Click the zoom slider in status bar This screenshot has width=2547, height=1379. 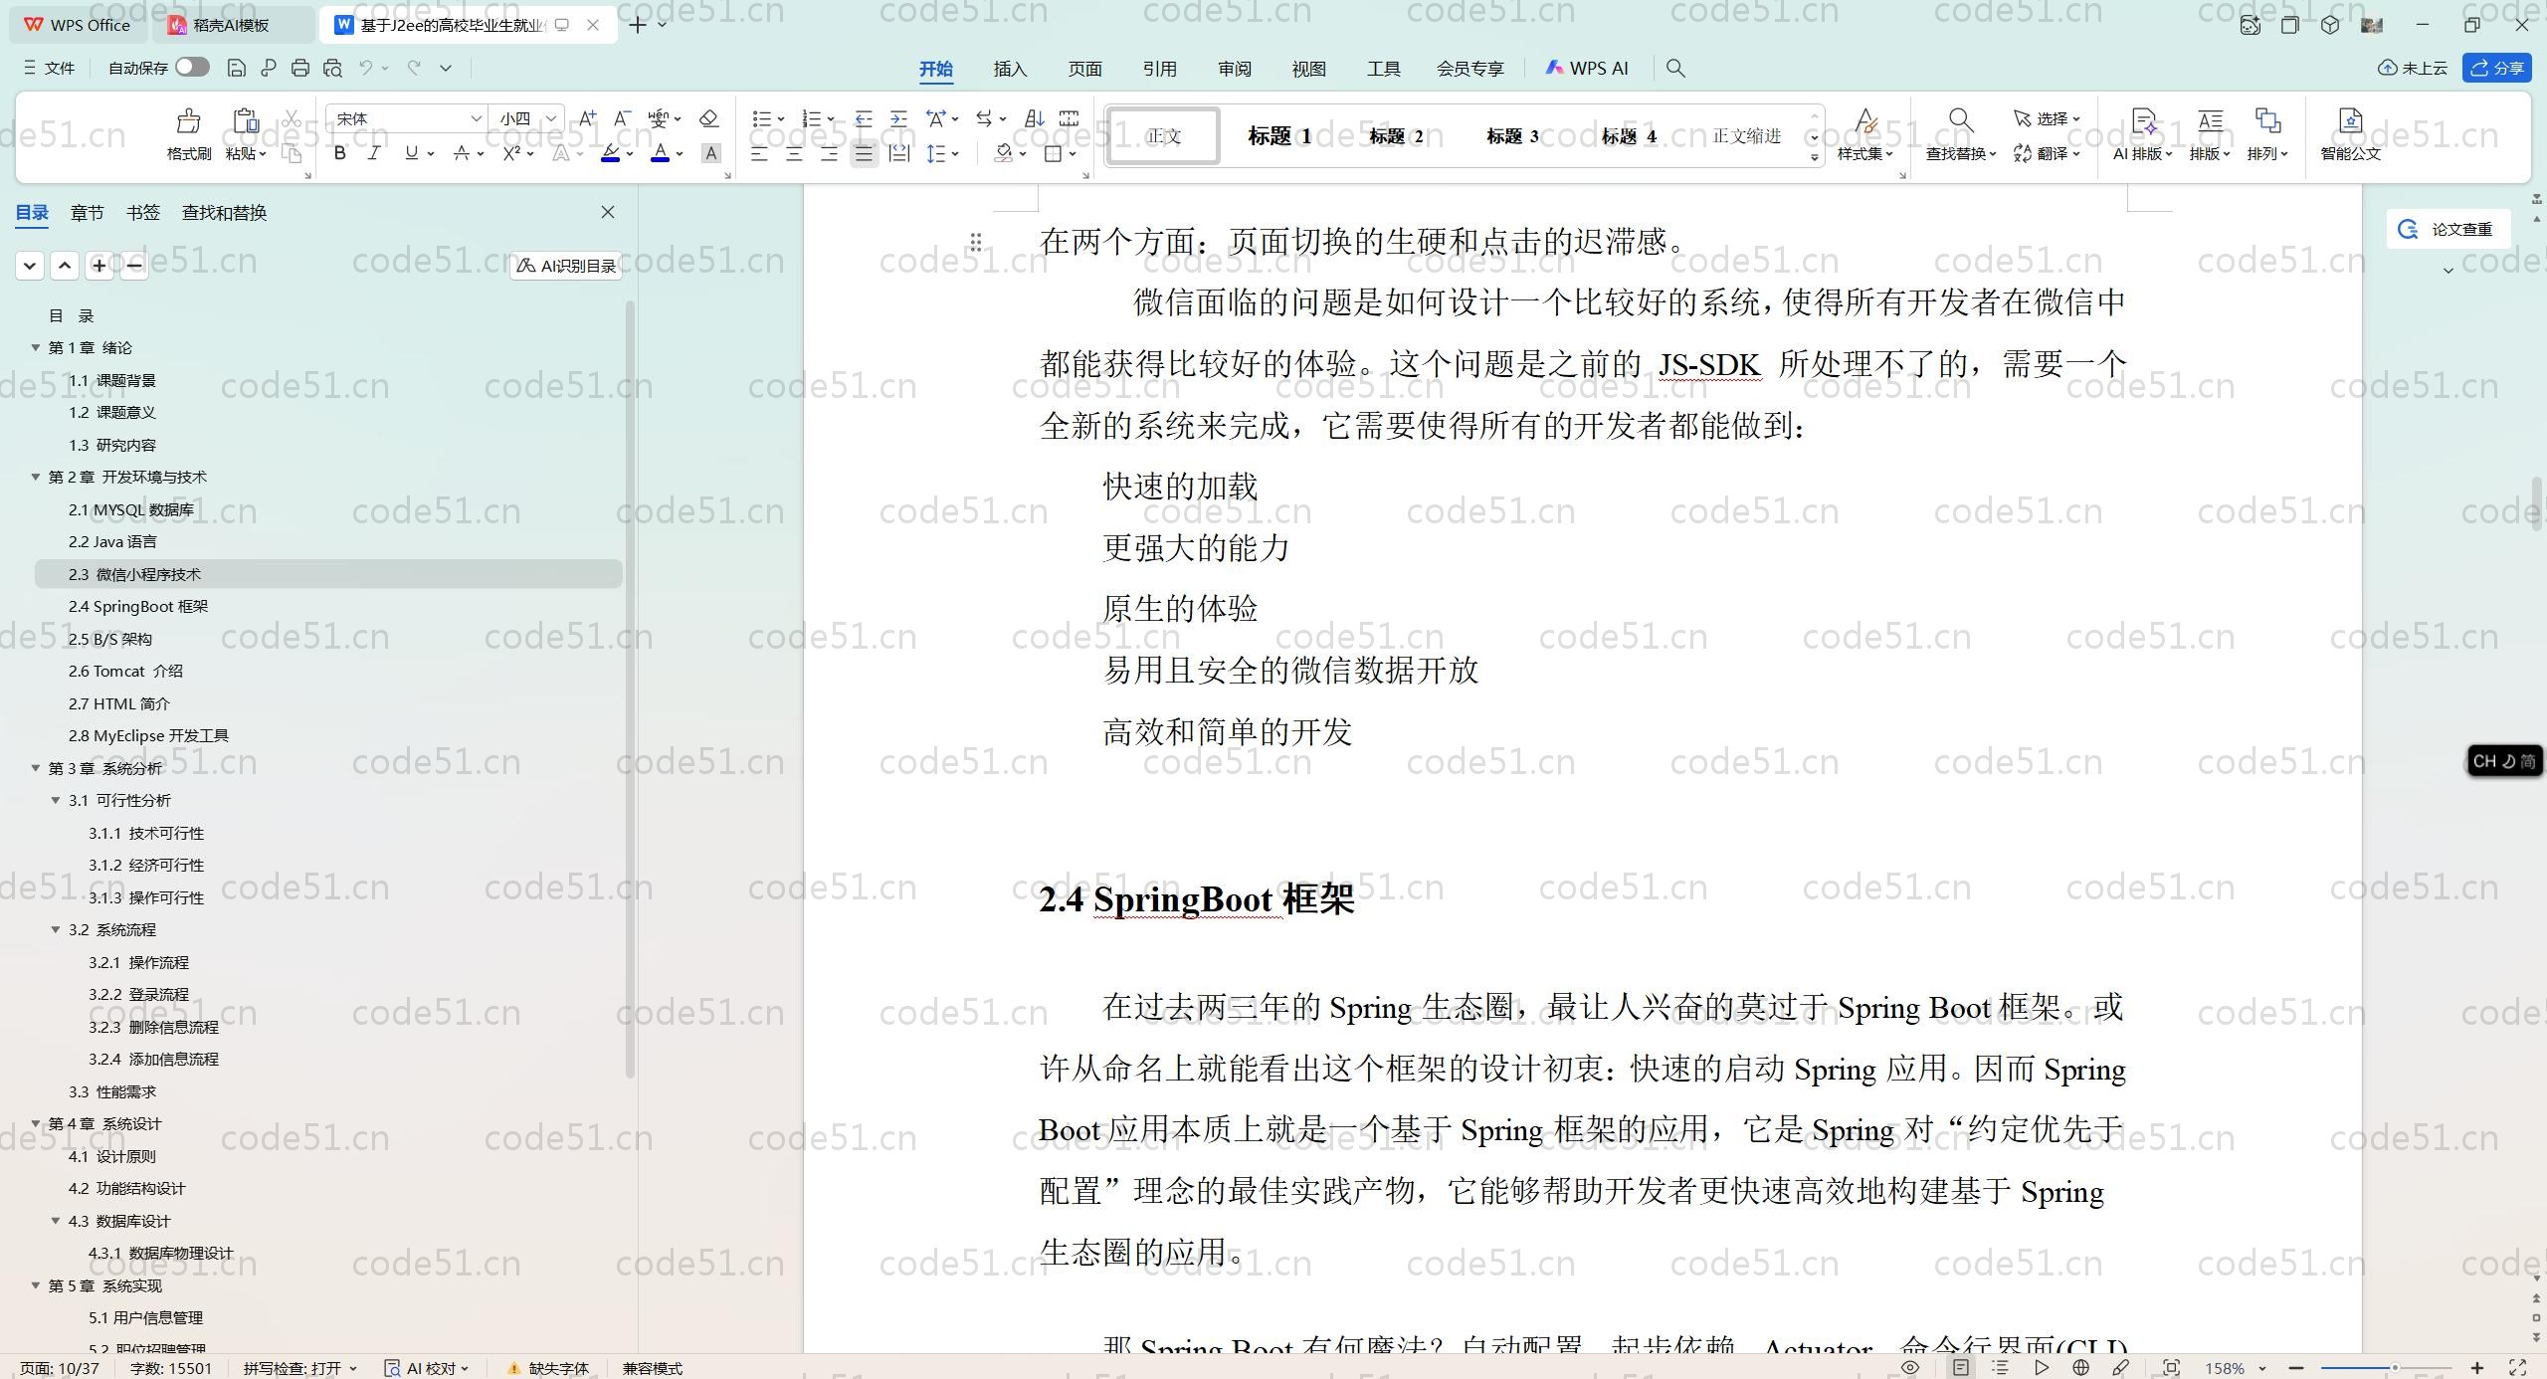(2393, 1368)
